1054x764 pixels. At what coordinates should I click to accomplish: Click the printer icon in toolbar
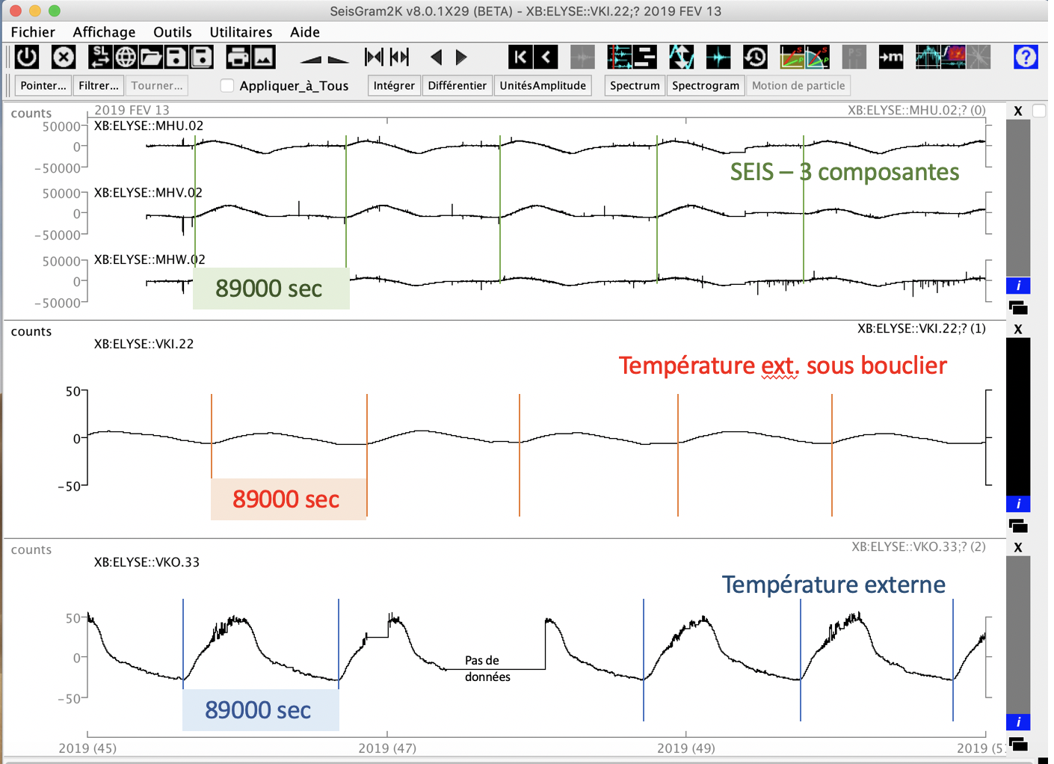(238, 57)
